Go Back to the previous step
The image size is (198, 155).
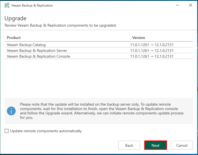point(129,145)
